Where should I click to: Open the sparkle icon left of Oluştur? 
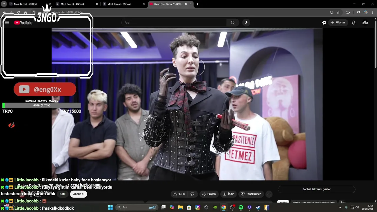[324, 23]
